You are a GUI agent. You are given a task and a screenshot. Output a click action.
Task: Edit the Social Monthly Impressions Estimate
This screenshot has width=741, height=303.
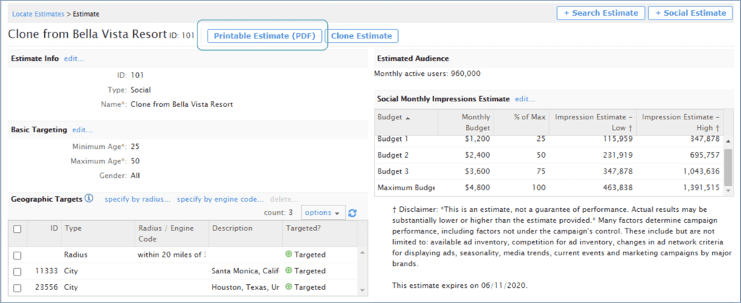coord(525,99)
